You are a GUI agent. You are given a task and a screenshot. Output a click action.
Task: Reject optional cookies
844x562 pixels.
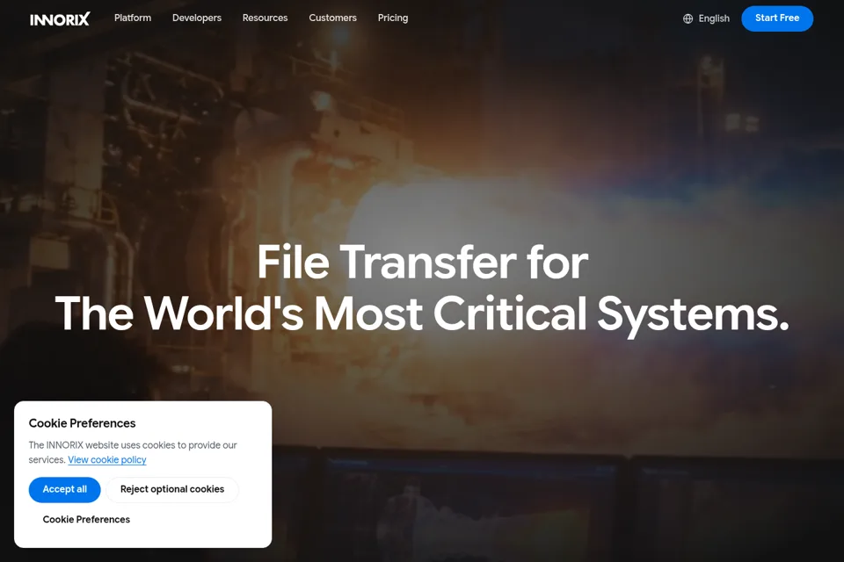[x=172, y=489]
